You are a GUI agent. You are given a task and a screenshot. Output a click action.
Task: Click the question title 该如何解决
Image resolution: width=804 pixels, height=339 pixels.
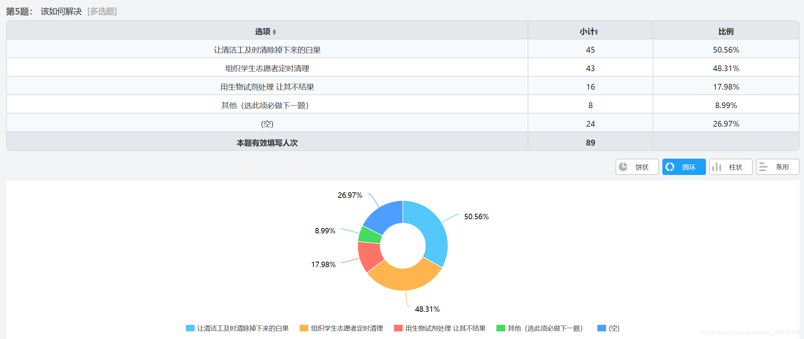[x=61, y=11]
